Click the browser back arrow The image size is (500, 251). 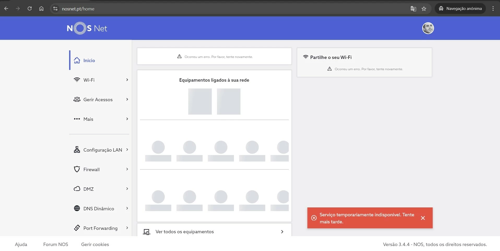[6, 9]
